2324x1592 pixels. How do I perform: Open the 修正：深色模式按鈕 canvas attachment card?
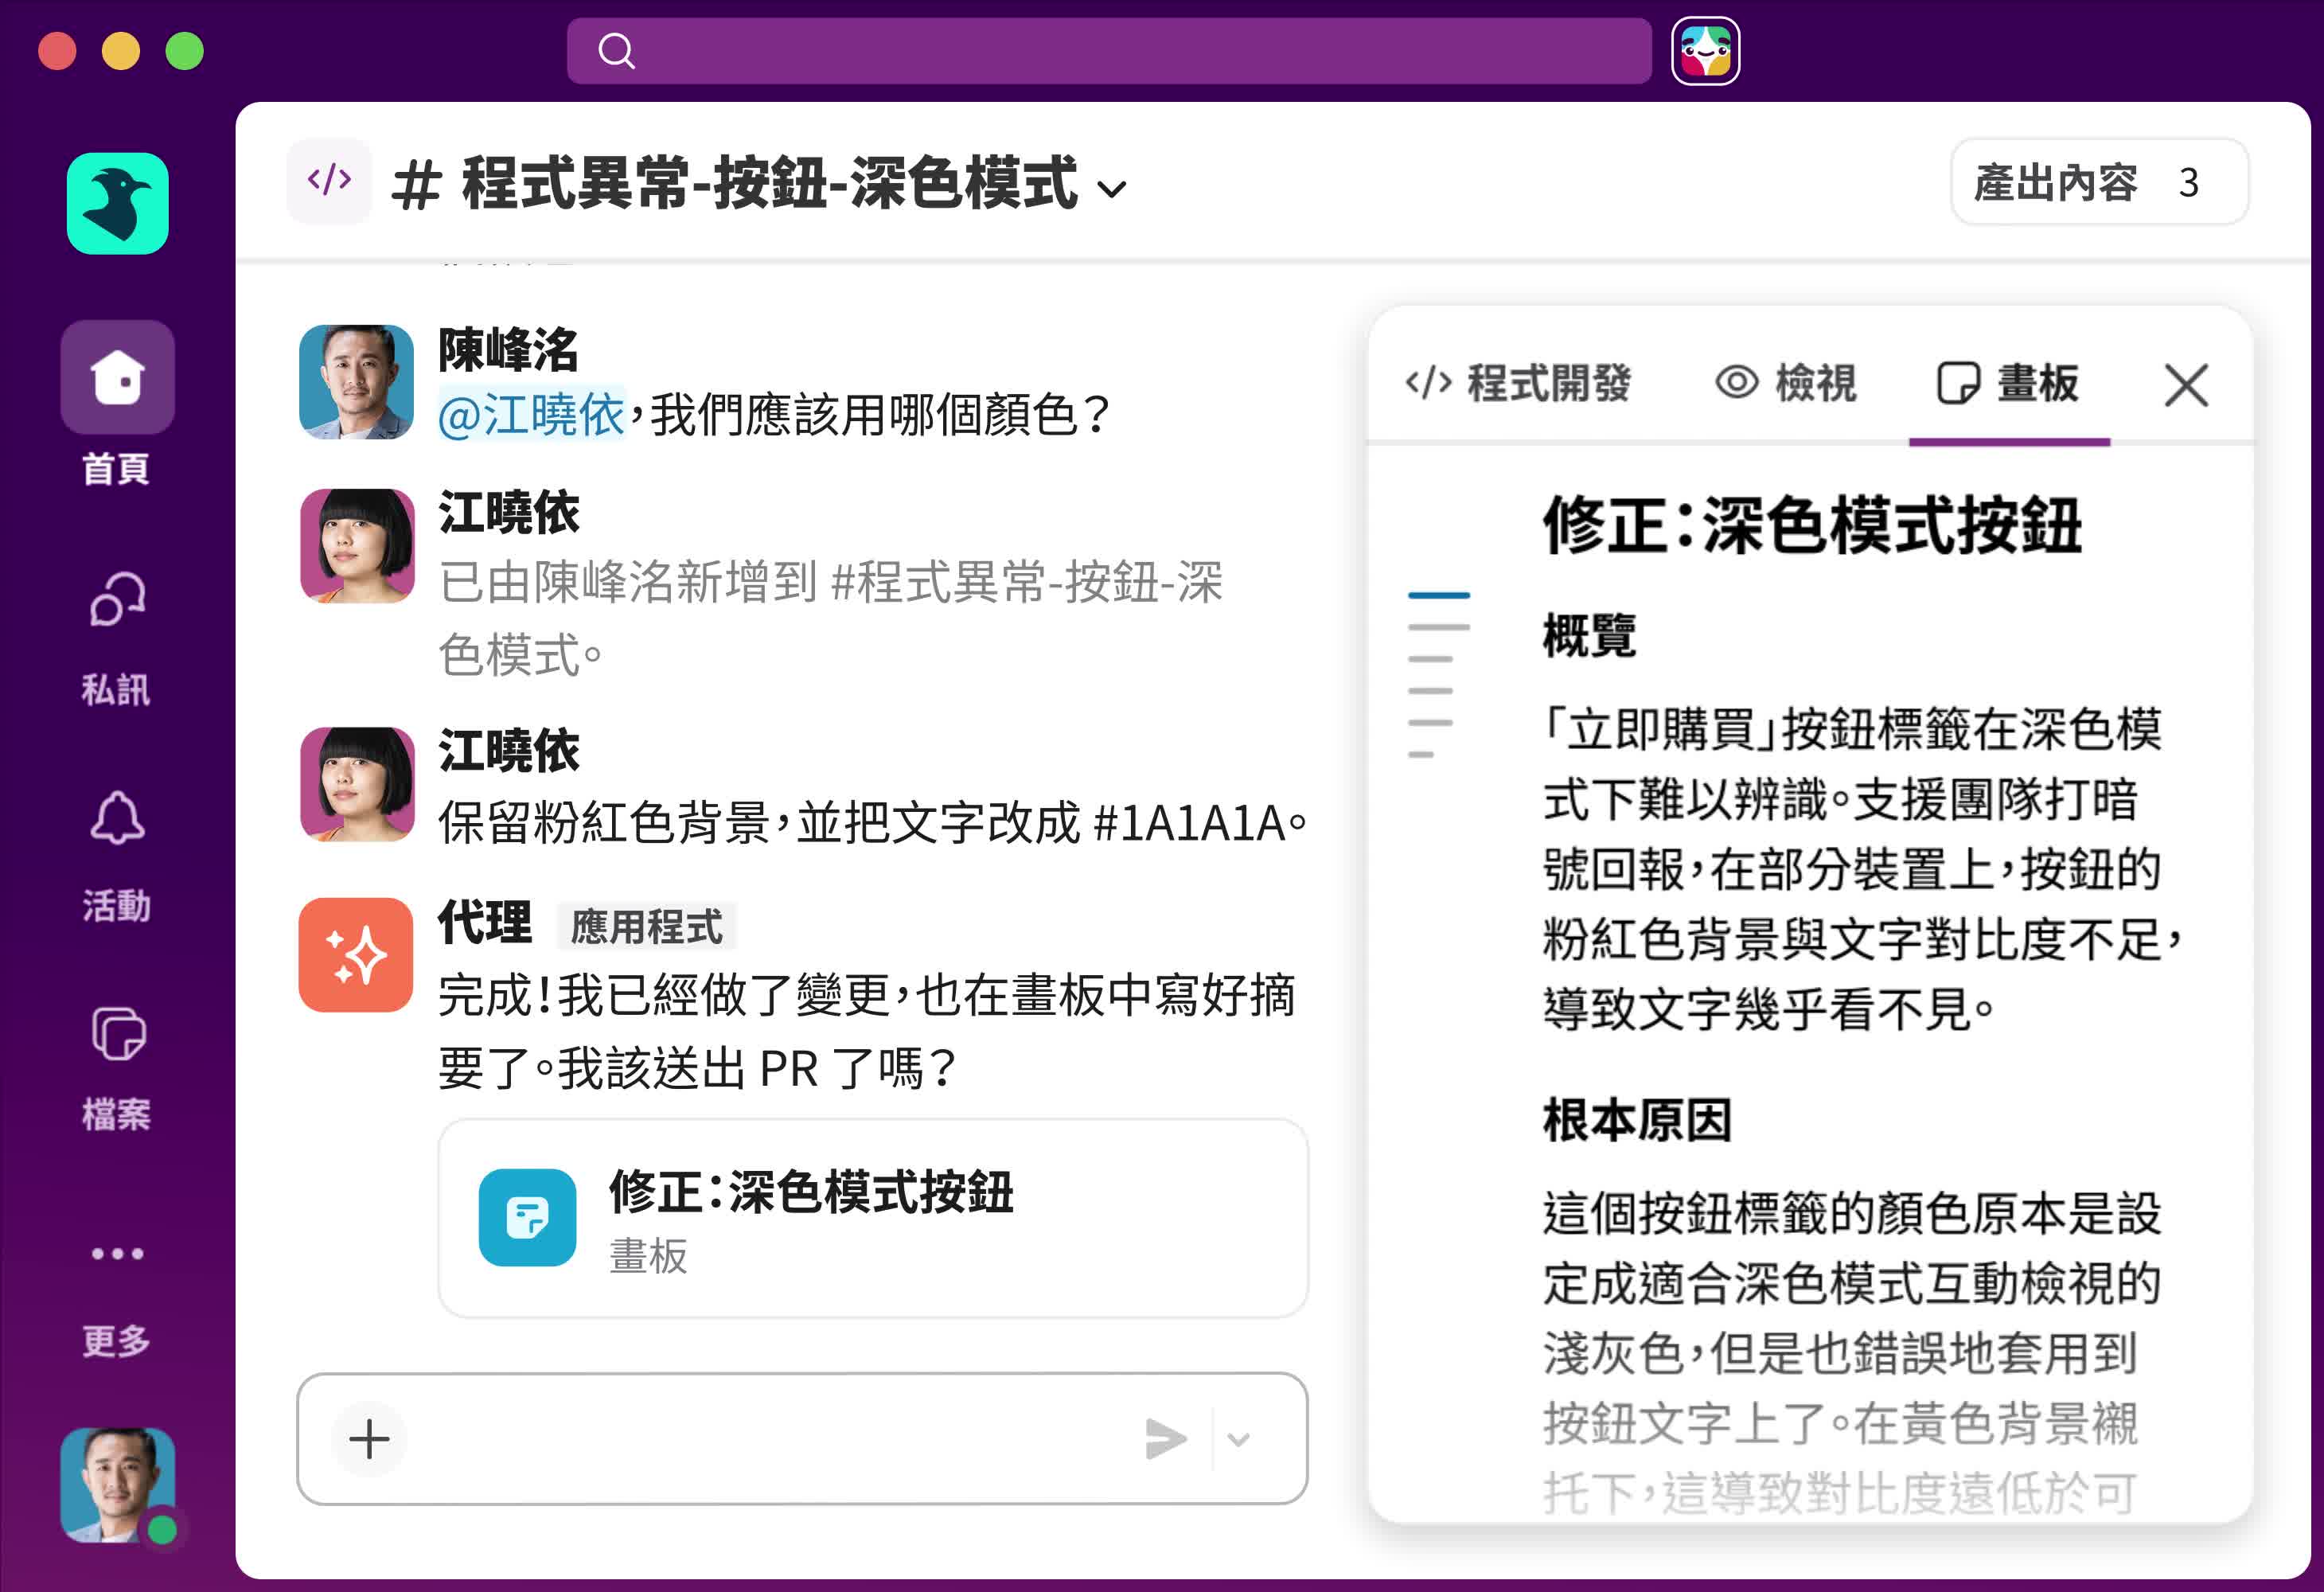pos(872,1218)
